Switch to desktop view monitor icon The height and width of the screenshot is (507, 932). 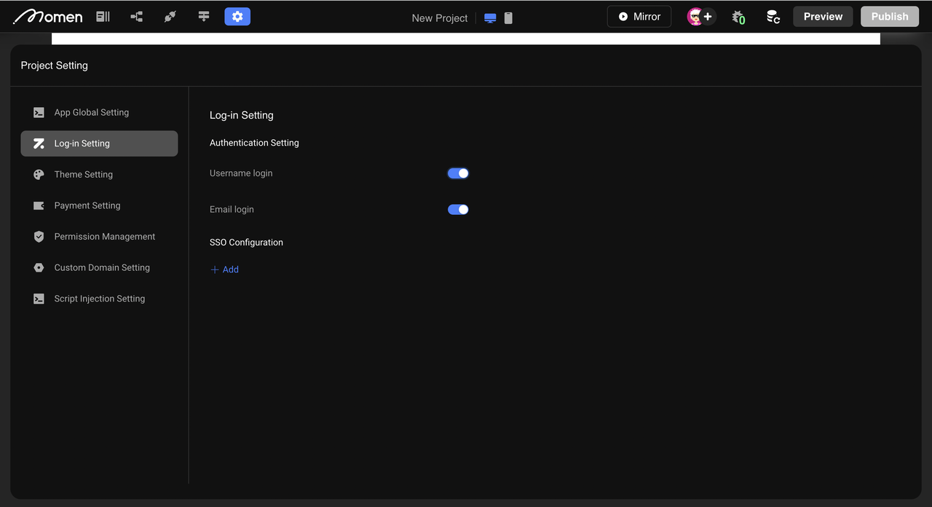pyautogui.click(x=489, y=18)
